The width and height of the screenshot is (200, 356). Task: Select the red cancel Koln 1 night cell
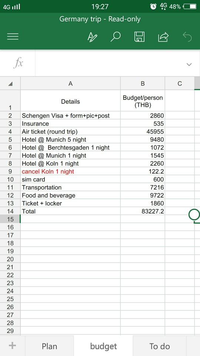[x=70, y=171]
